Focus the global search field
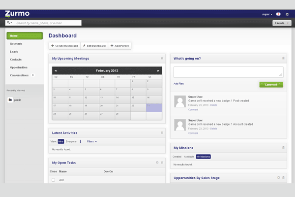The image size is (295, 197). [48, 23]
